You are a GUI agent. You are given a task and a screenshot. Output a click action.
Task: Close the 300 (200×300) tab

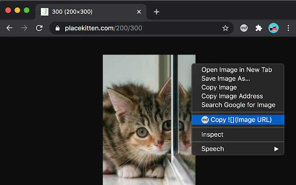pyautogui.click(x=140, y=12)
